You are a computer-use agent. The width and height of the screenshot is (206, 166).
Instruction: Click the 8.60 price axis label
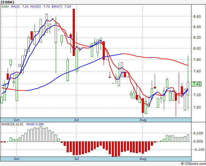(x=197, y=16)
